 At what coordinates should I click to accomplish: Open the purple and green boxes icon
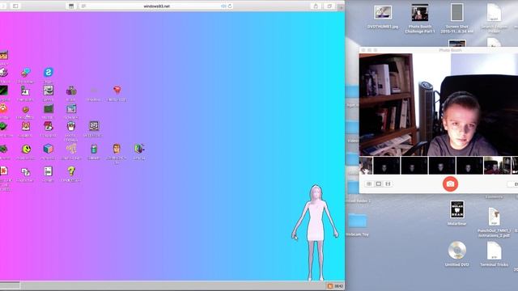(71, 91)
